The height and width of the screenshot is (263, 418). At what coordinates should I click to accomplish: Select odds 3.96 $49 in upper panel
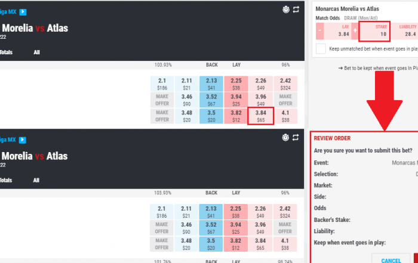coord(261,100)
